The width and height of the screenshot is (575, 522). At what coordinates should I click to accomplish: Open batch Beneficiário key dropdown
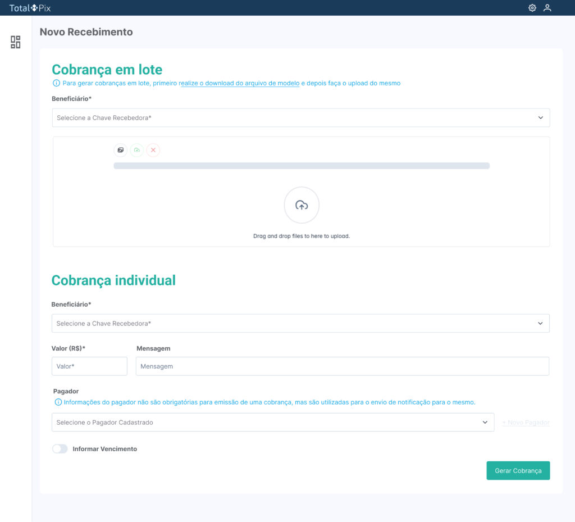point(301,118)
